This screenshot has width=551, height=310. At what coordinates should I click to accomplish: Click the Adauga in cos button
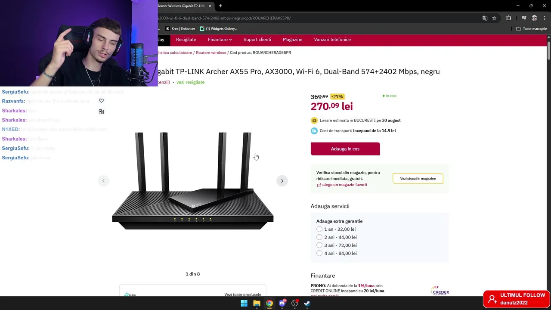345,149
